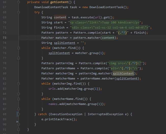The image size is (166, 134).
Task: Click 'matcherName' declaration on line 81
Action: pyautogui.click(x=65, y=78)
